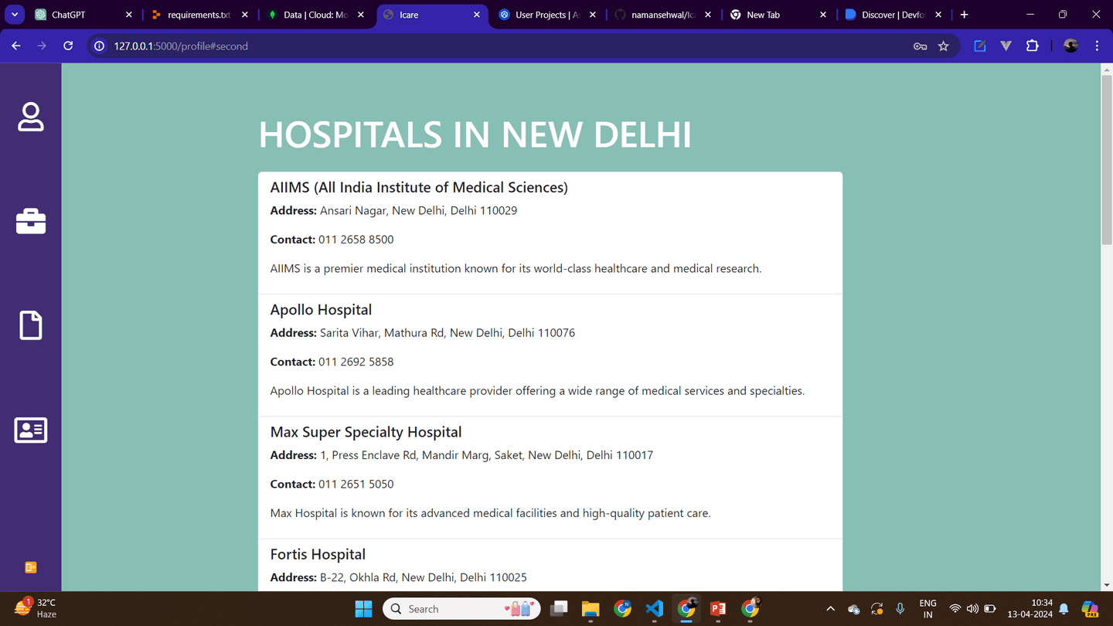Screen dimensions: 1113x626
Task: Open the ENG IN language switcher
Action: click(927, 609)
